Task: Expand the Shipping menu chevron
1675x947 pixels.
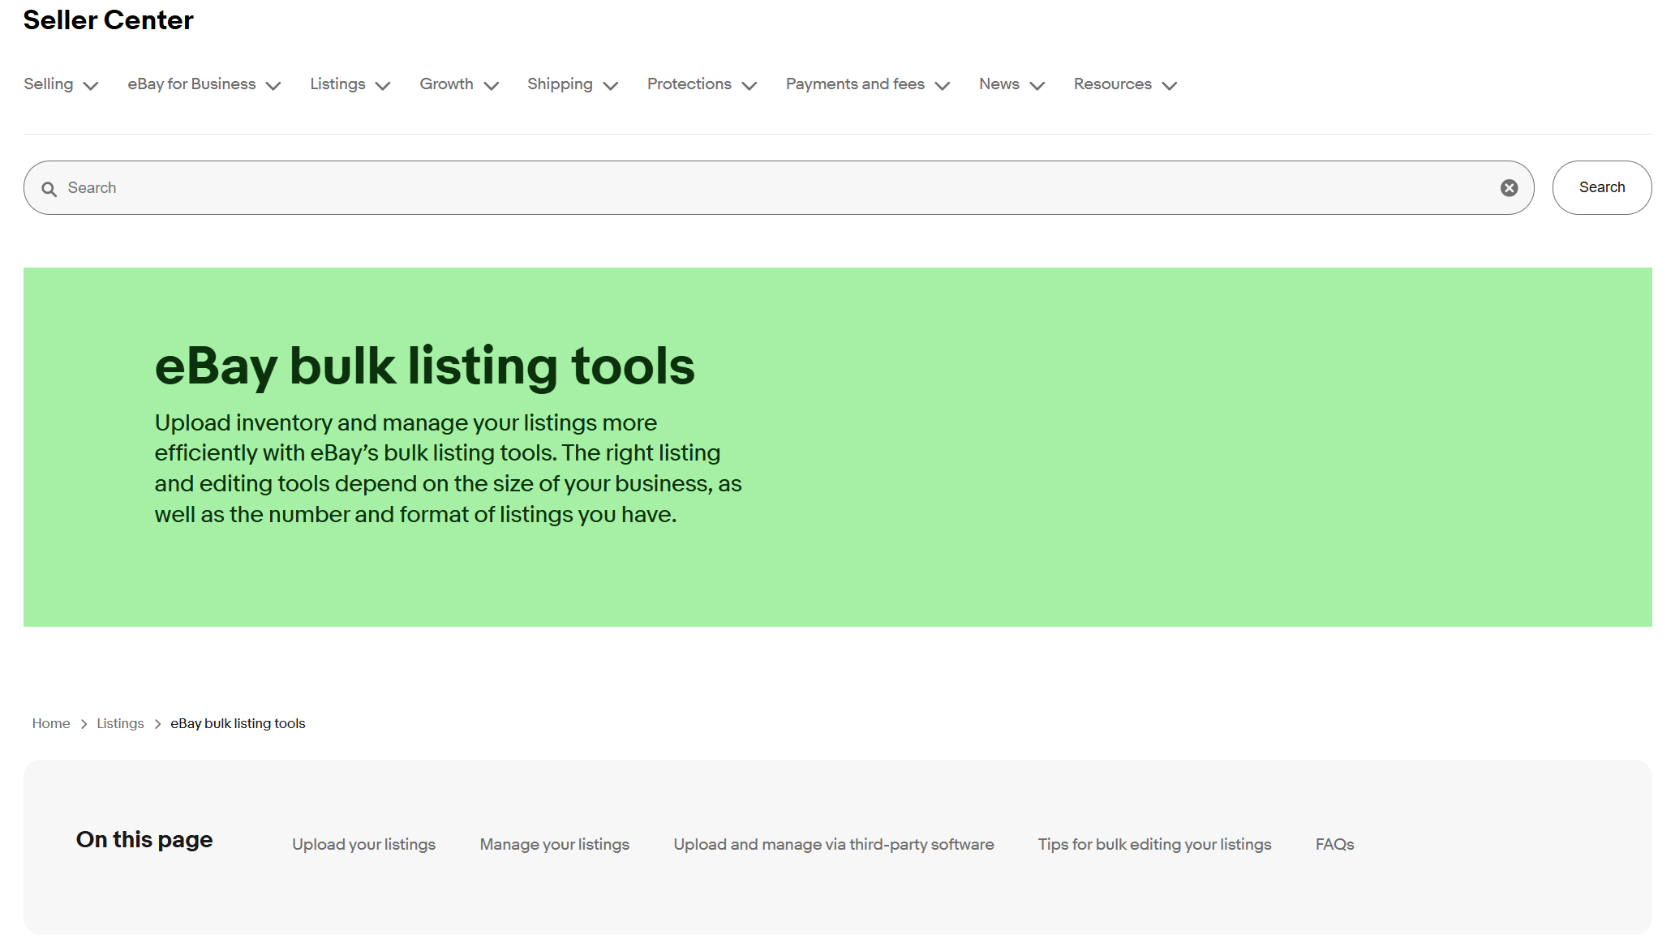Action: click(611, 86)
